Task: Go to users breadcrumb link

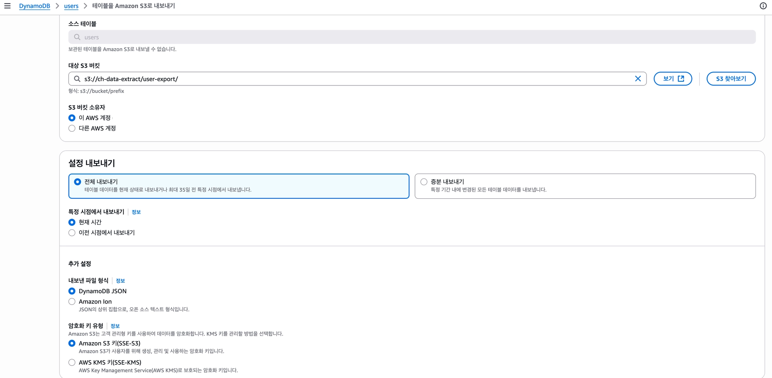Action: pos(71,6)
